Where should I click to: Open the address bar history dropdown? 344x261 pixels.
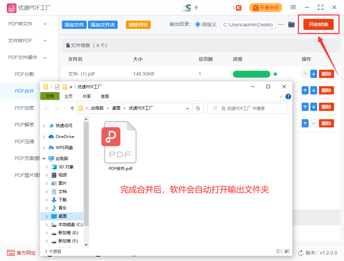click(187, 109)
